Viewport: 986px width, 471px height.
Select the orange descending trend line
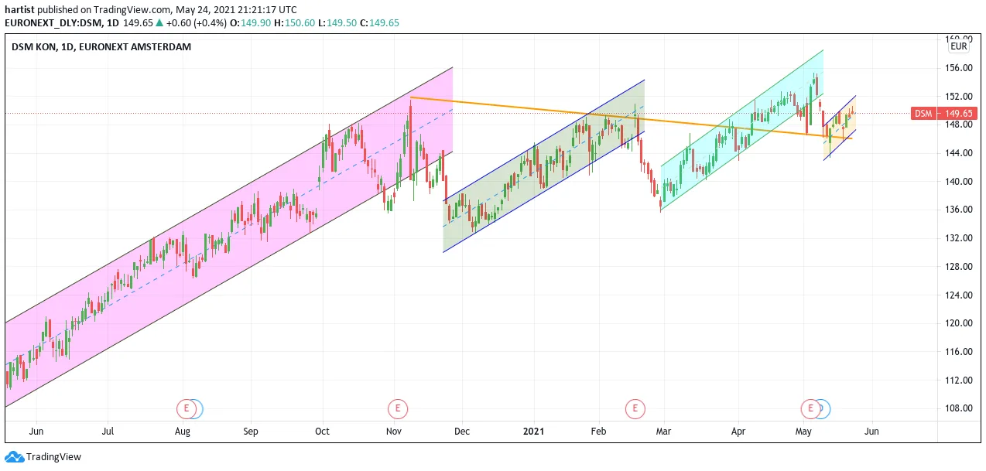click(619, 117)
